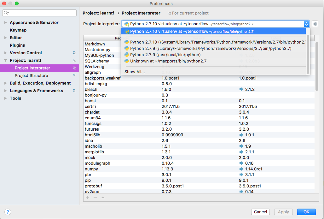324x219 pixels.
Task: Select the boost package row
Action: [199, 101]
